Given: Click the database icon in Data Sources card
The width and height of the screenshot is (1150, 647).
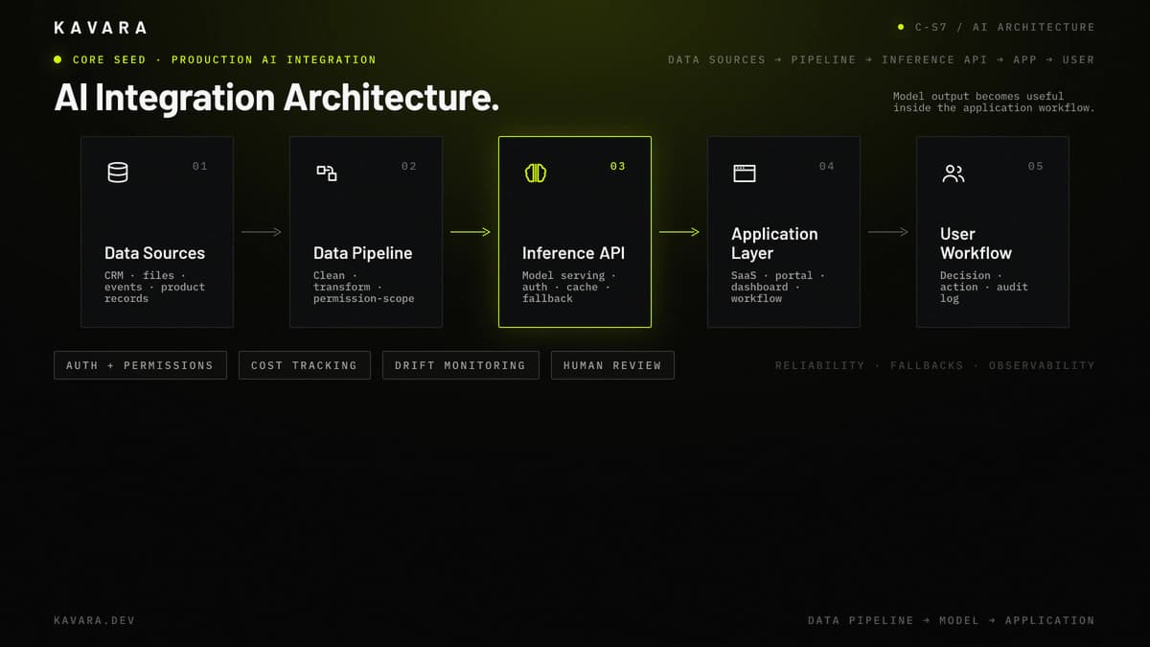Looking at the screenshot, I should [118, 173].
